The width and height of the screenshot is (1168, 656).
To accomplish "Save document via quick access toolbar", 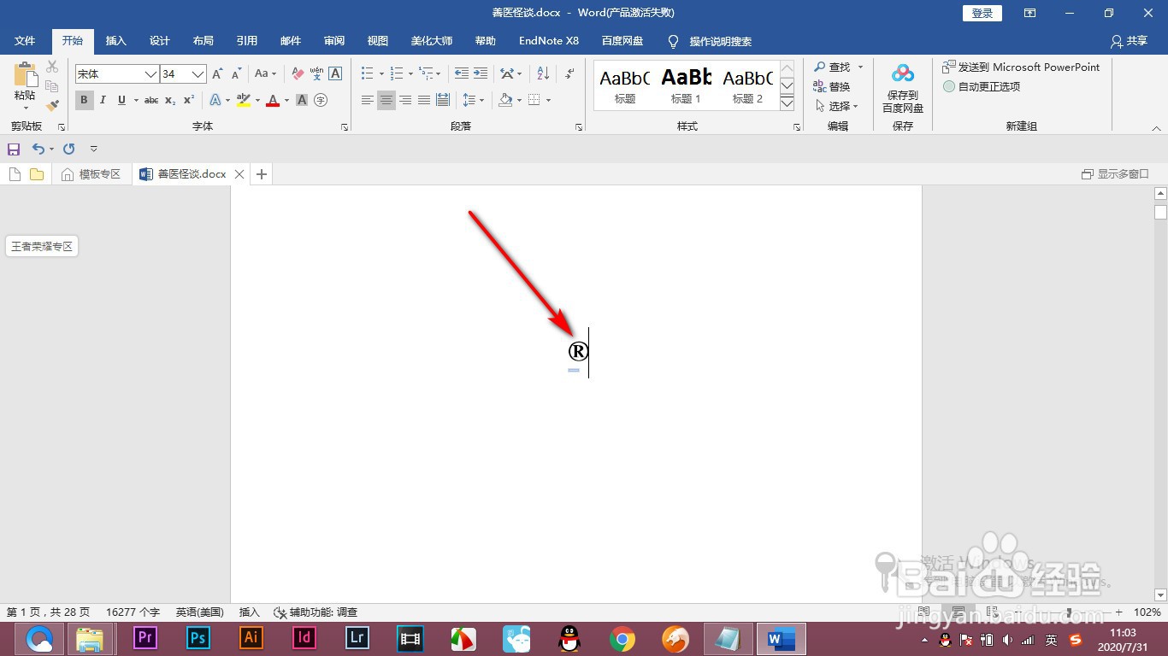I will [x=14, y=149].
